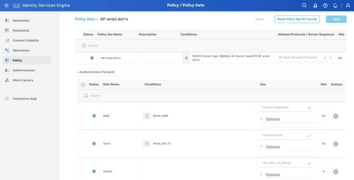This screenshot has height=180, width=354.
Task: Open the user profile icon
Action: [x=348, y=5]
